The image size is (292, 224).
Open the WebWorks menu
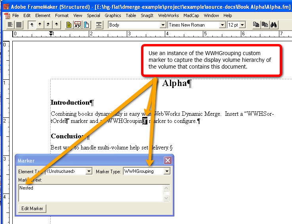point(168,15)
